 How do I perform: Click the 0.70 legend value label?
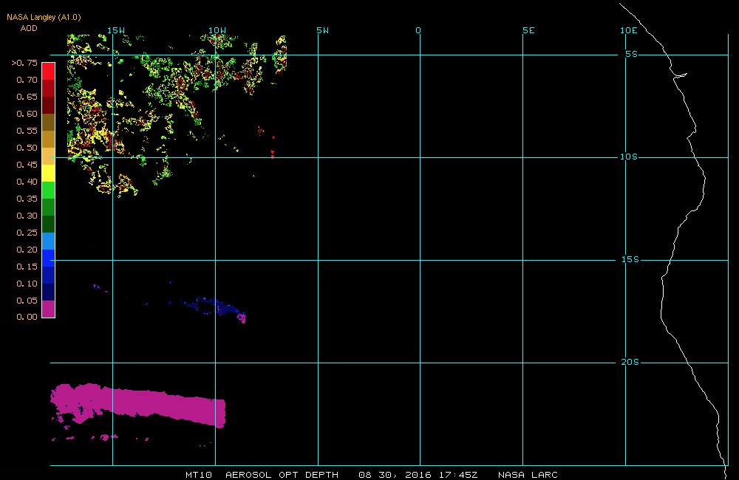click(27, 80)
